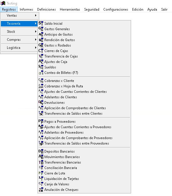
Task: Select Liquidación de Tarjetas option
Action: [x=62, y=179]
